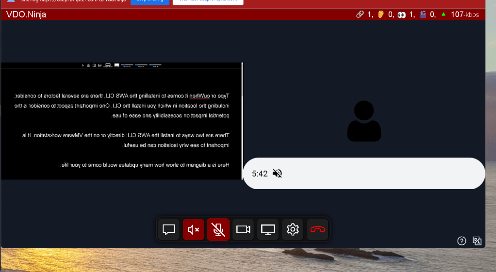Click the person silhouette avatar placeholder
The image size is (496, 272).
tap(364, 121)
